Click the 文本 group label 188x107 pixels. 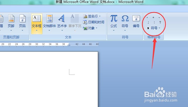68,37
